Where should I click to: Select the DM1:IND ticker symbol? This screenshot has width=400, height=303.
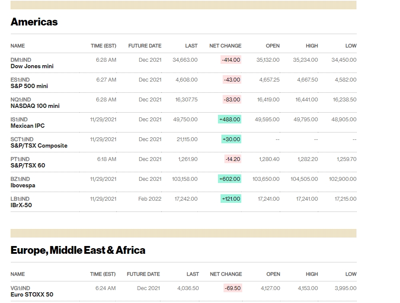point(21,60)
